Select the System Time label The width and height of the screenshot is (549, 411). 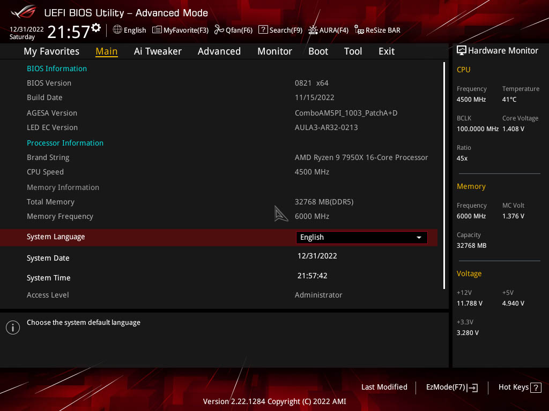(48, 278)
